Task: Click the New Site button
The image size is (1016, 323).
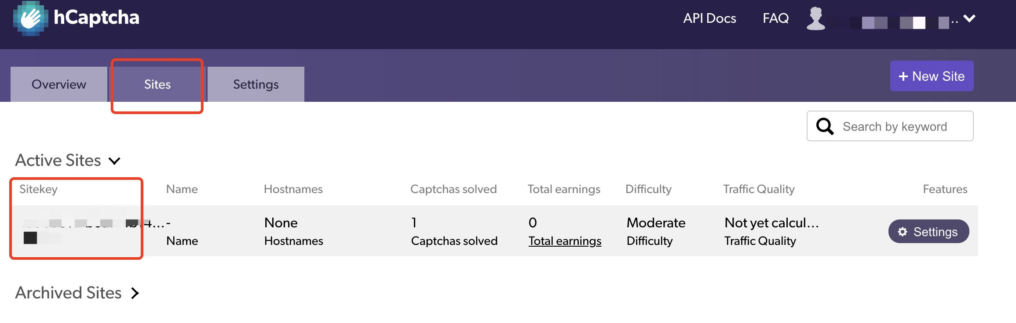Action: point(932,76)
